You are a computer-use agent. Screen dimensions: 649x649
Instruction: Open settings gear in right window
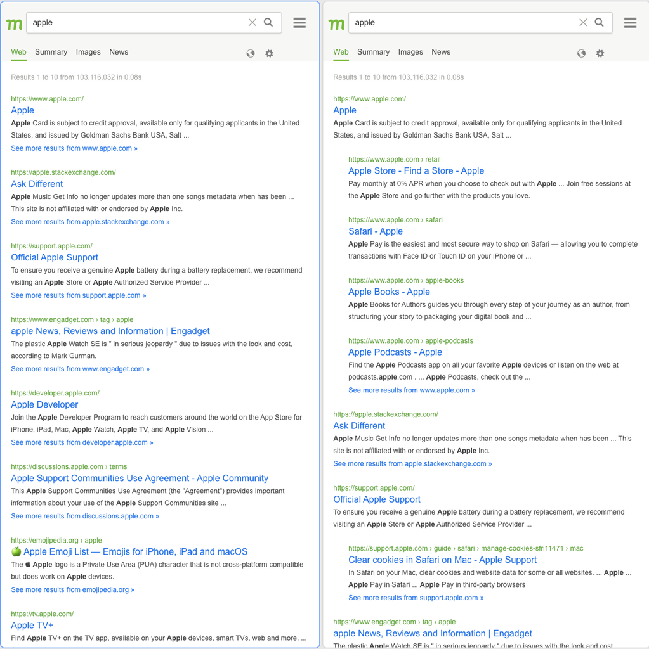pos(600,53)
